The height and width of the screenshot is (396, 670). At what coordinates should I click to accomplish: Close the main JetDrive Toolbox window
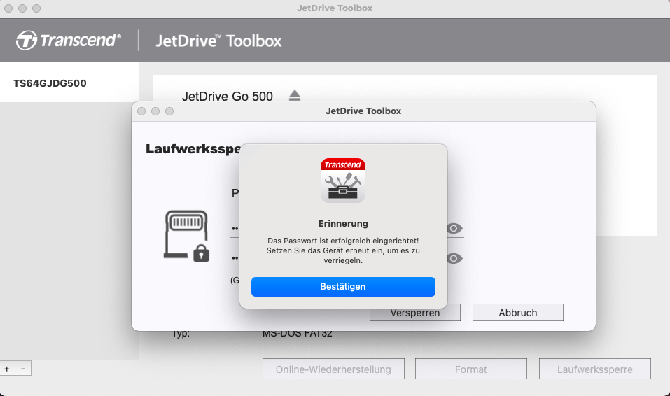(x=8, y=8)
